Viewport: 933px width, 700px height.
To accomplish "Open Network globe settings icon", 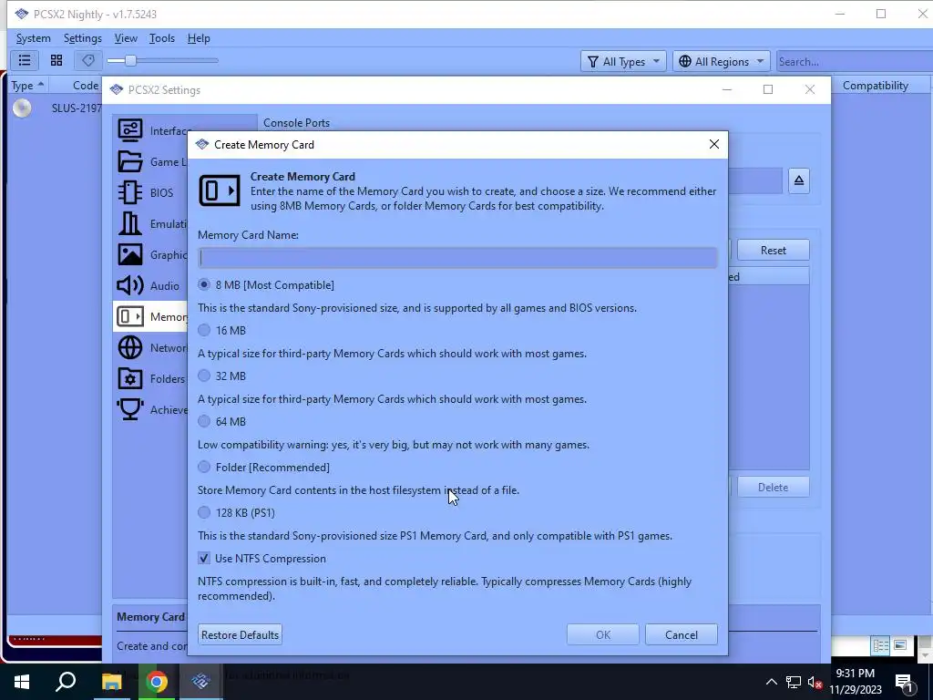I will (129, 347).
